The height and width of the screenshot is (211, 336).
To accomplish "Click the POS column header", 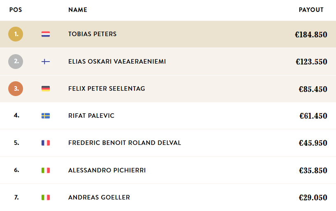I will point(16,10).
